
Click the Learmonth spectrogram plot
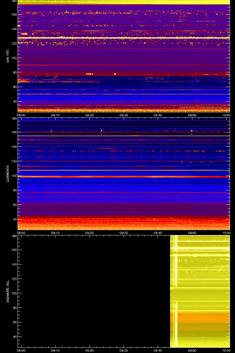coord(124,174)
